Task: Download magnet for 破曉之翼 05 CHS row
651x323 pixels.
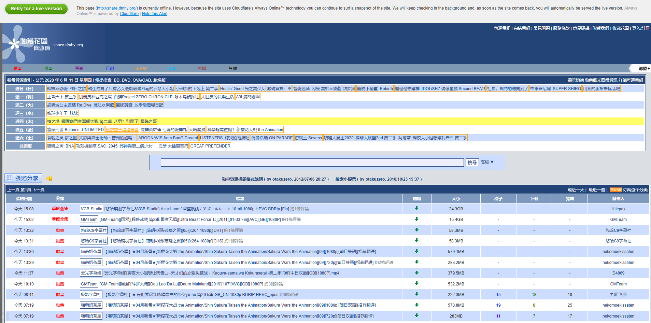Action: pos(416,240)
